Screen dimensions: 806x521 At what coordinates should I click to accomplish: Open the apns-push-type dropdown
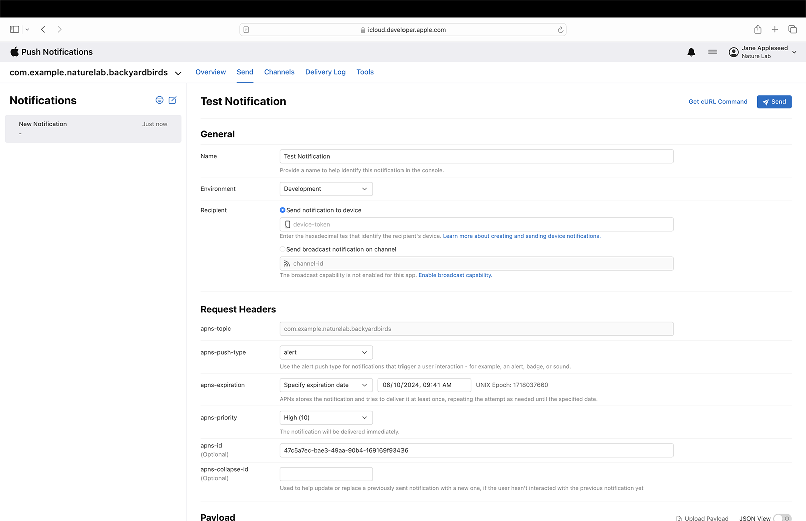pos(326,352)
